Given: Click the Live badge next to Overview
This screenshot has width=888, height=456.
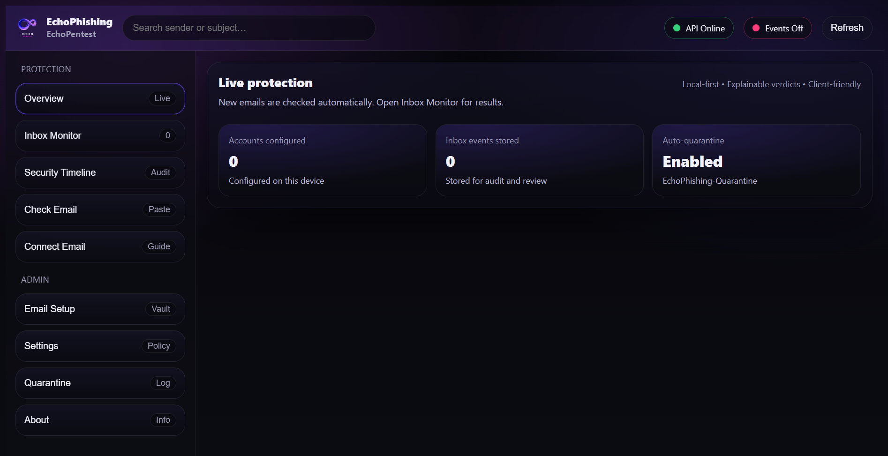Looking at the screenshot, I should coord(162,98).
